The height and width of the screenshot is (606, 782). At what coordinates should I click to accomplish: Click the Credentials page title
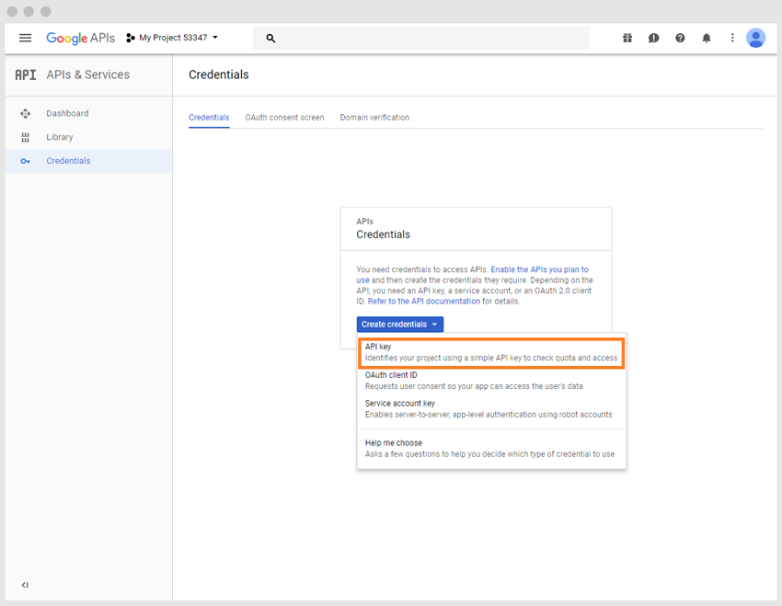point(218,74)
